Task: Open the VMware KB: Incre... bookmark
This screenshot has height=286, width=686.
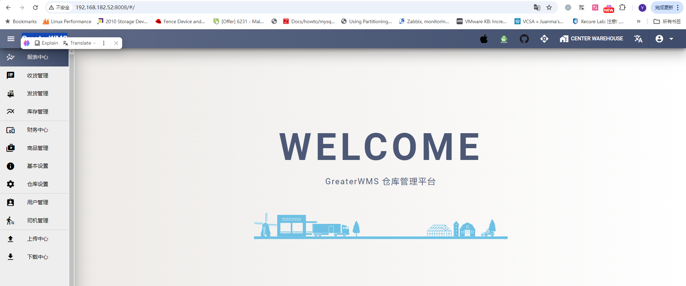Action: click(x=482, y=21)
